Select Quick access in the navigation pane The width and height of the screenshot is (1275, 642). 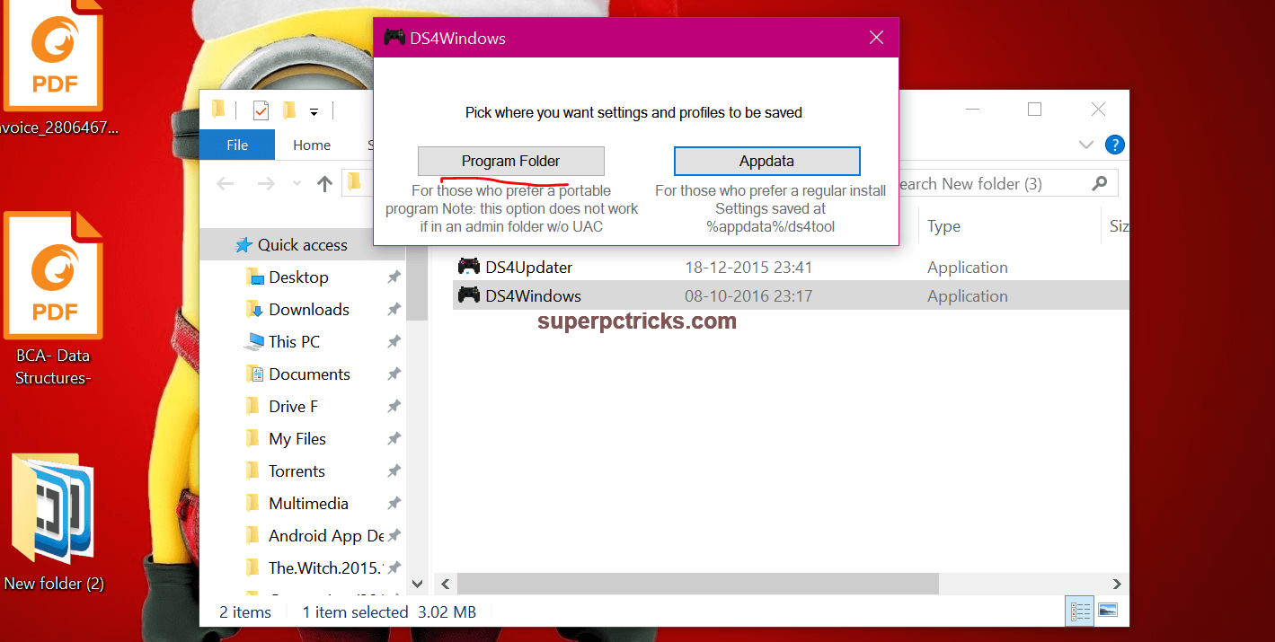(302, 245)
